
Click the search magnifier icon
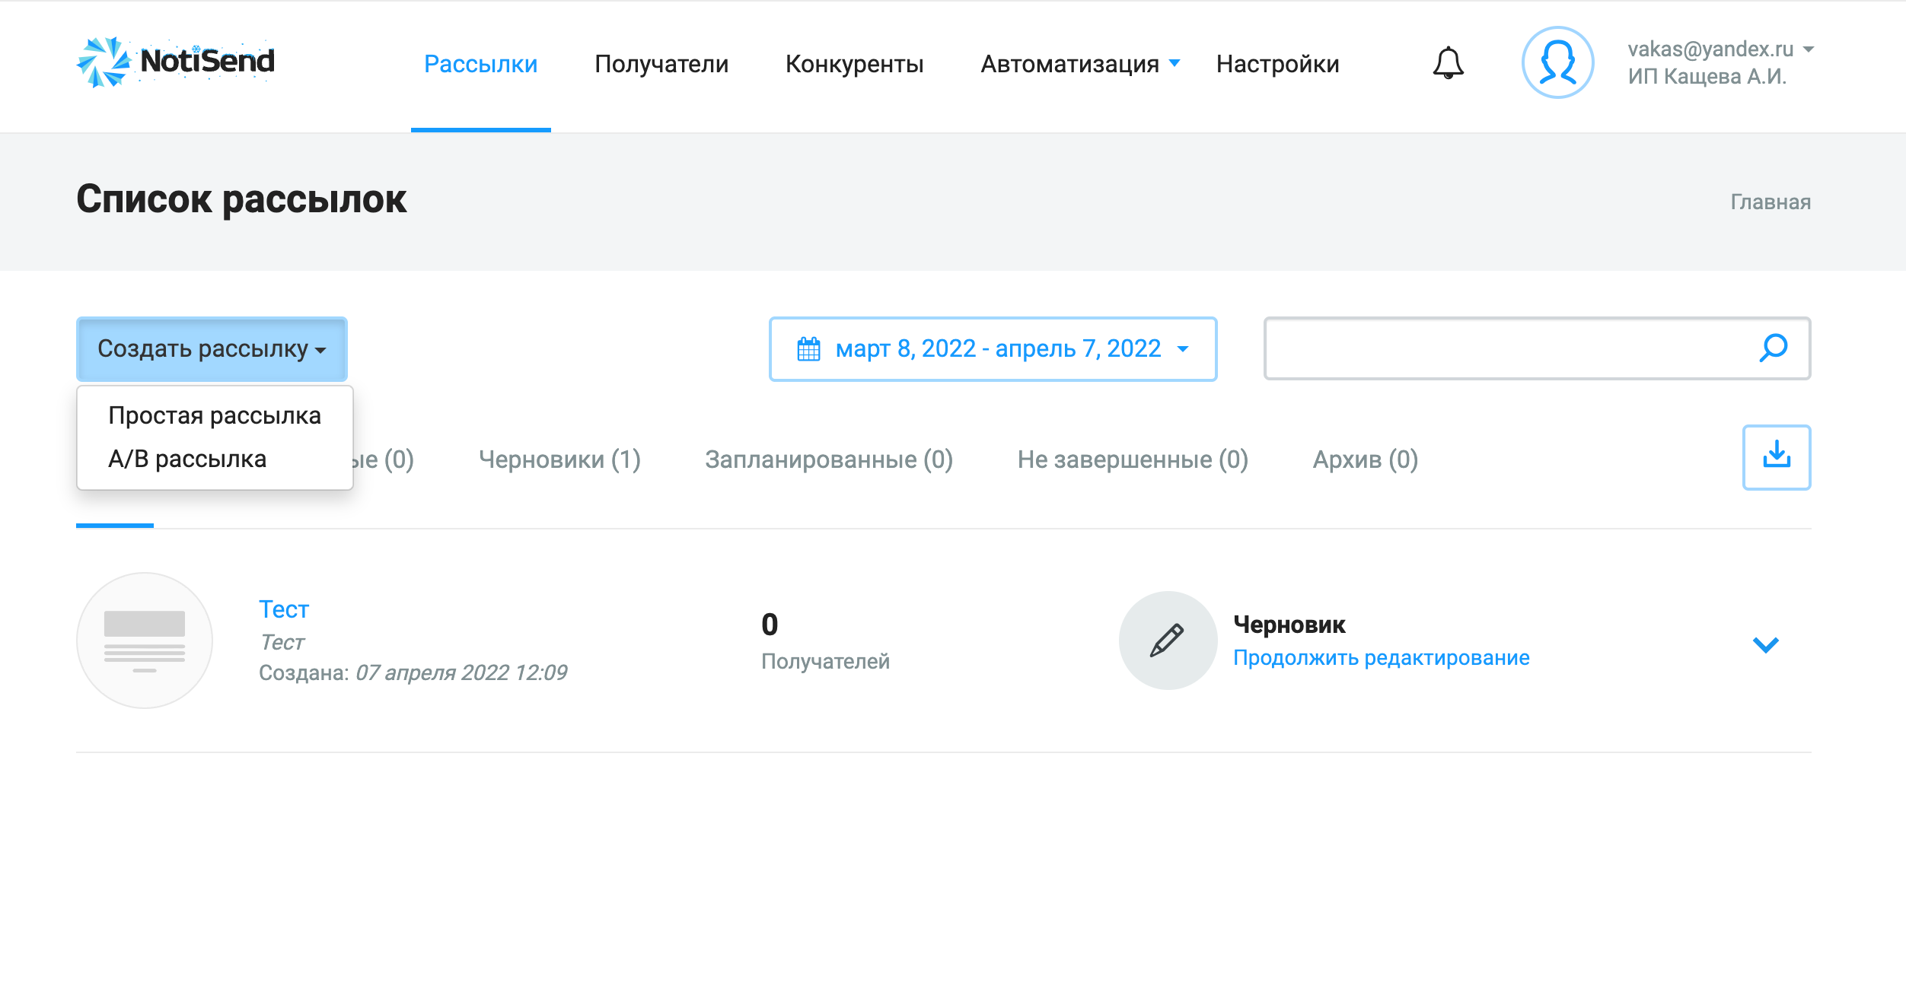1773,348
